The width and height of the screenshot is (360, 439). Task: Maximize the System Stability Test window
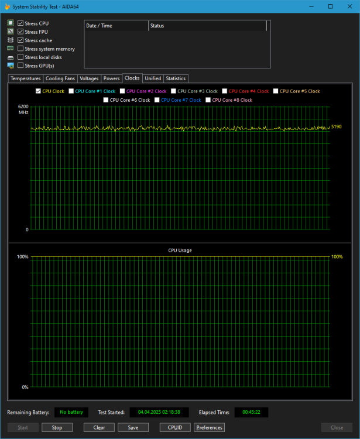[x=330, y=6]
